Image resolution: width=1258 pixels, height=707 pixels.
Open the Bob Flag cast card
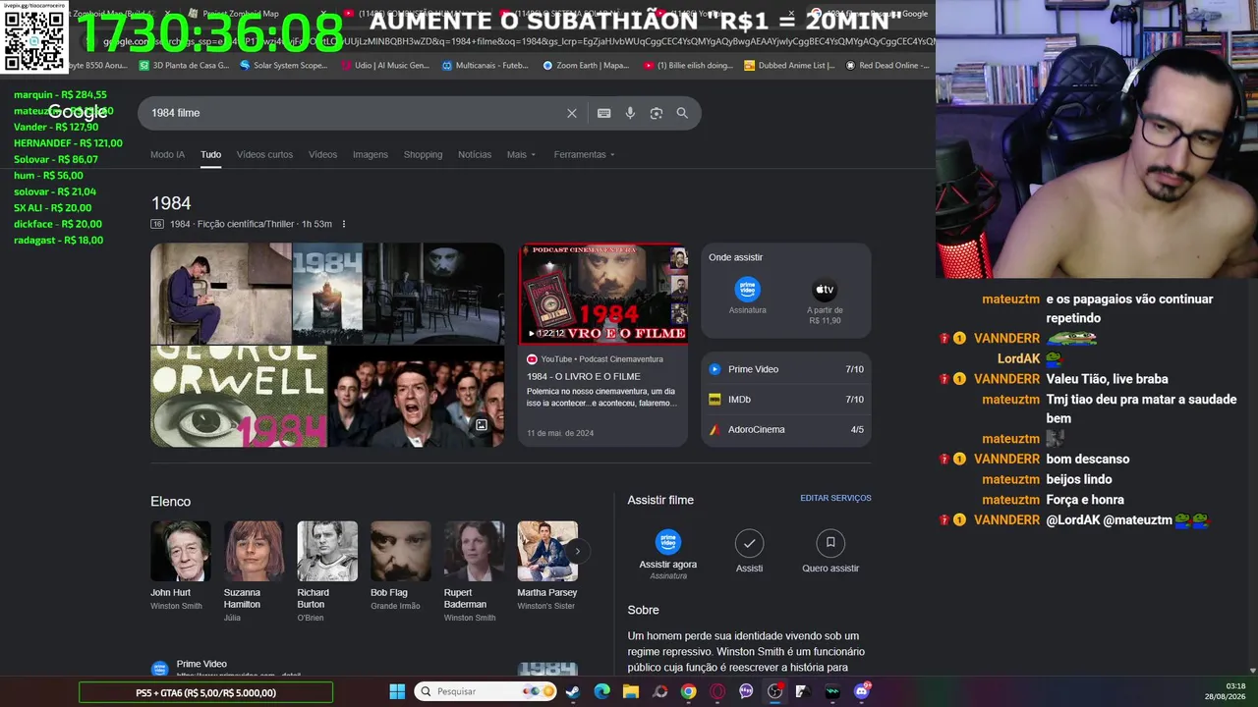tap(400, 567)
